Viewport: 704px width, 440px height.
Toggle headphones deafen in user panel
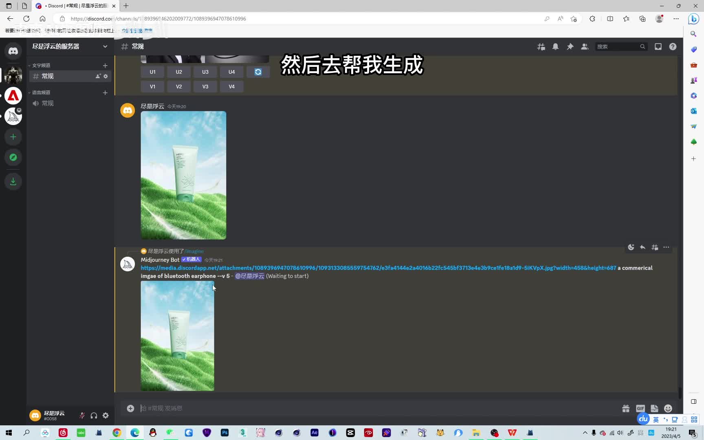(94, 416)
